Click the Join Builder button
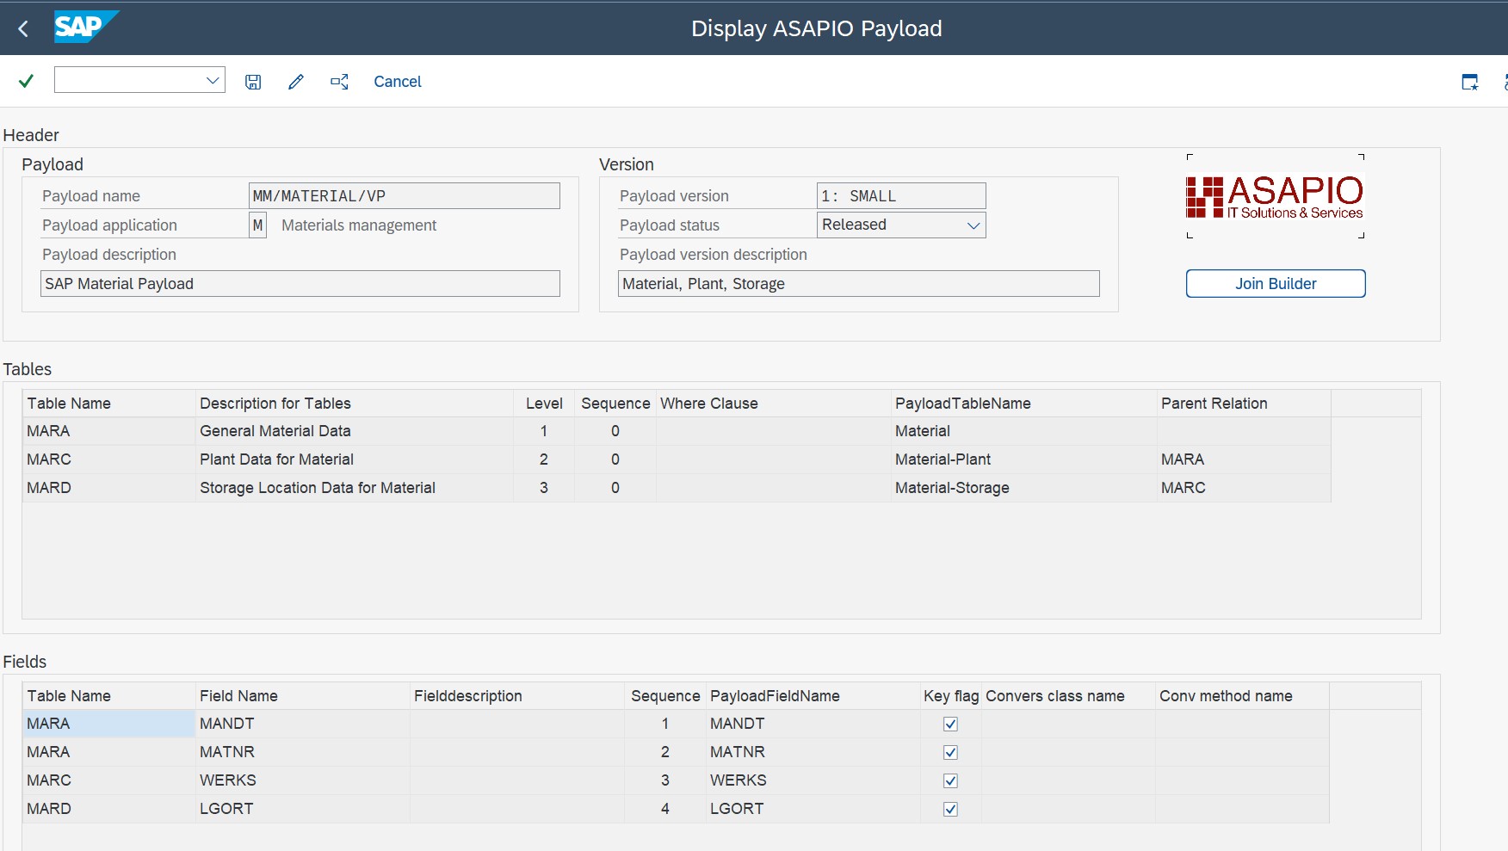This screenshot has height=851, width=1508. pyautogui.click(x=1276, y=284)
